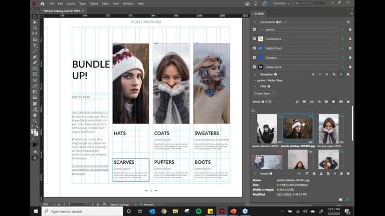
Task: Open the Edit menu
Action: point(60,4)
